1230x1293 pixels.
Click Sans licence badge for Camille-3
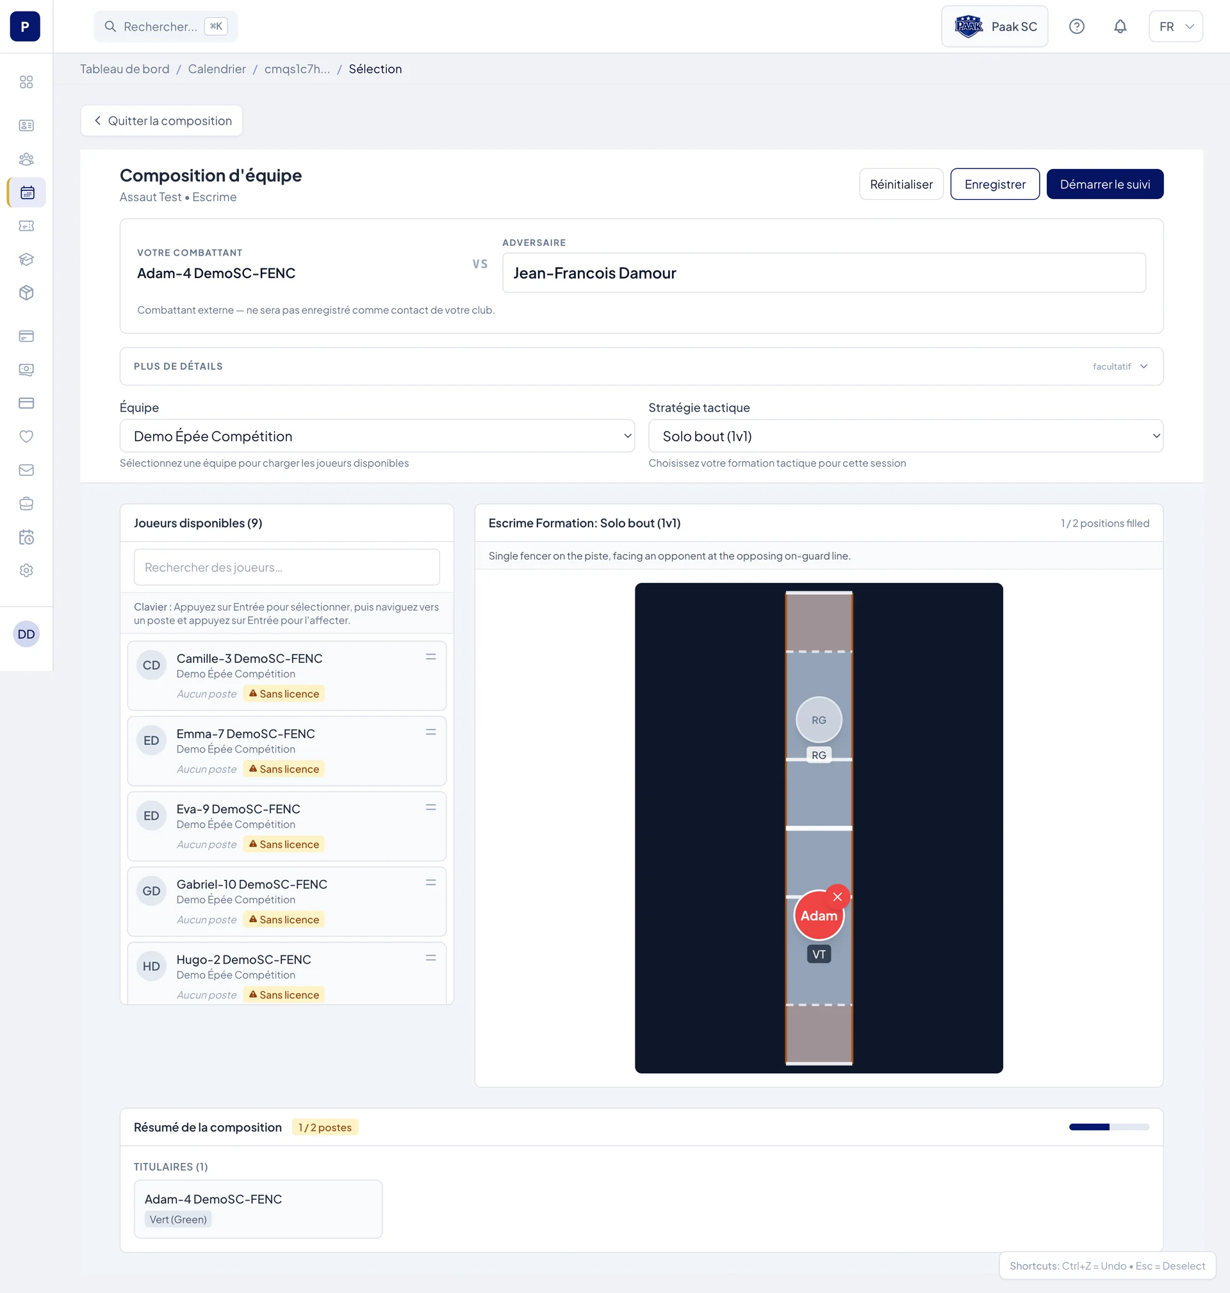(283, 694)
